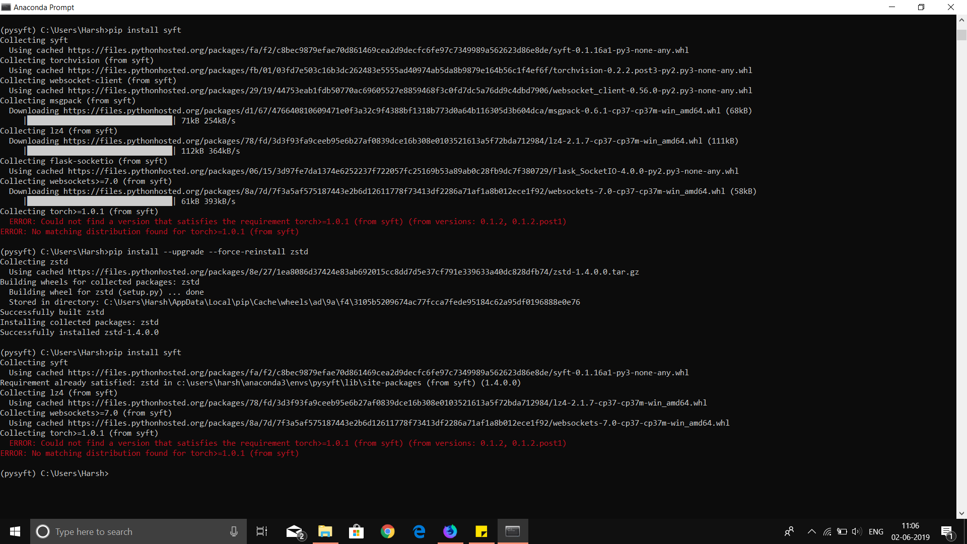Open Sticky Notes from the taskbar
Viewport: 967px width, 544px height.
pos(481,531)
